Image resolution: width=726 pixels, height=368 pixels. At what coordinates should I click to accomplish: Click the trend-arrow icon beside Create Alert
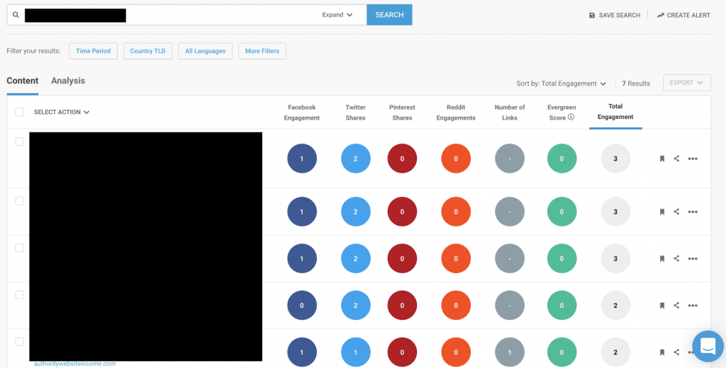pyautogui.click(x=660, y=16)
